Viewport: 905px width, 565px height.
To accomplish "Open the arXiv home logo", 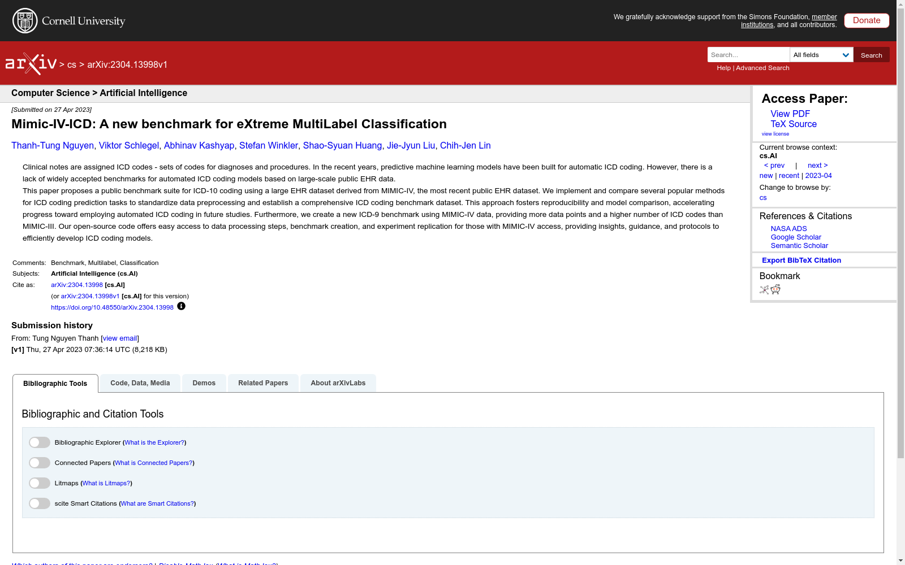I will (31, 64).
